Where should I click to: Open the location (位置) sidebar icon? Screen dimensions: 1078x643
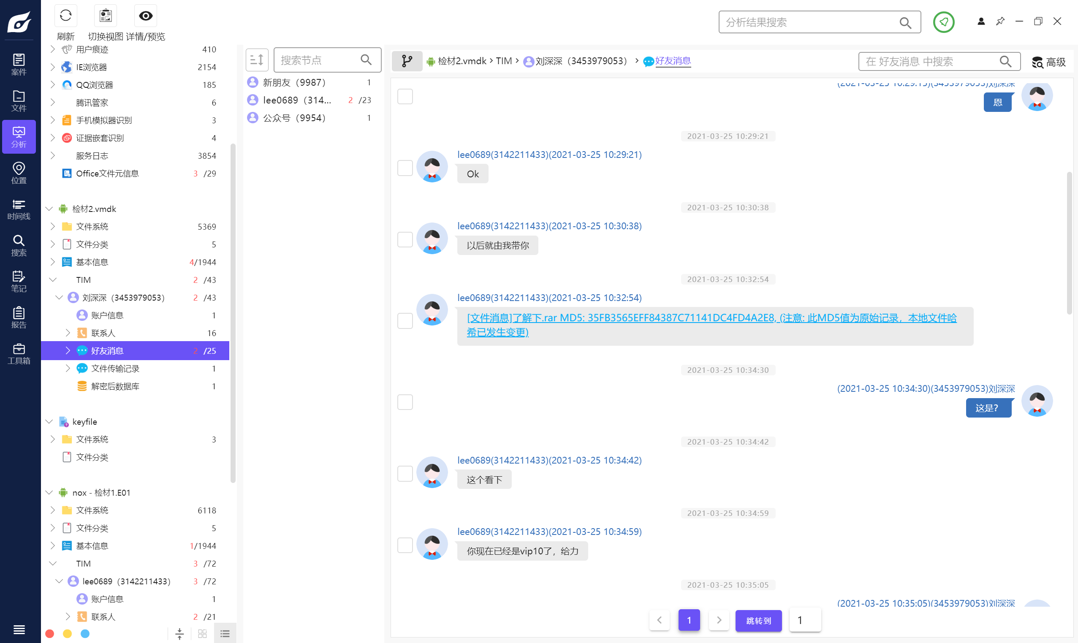(19, 173)
